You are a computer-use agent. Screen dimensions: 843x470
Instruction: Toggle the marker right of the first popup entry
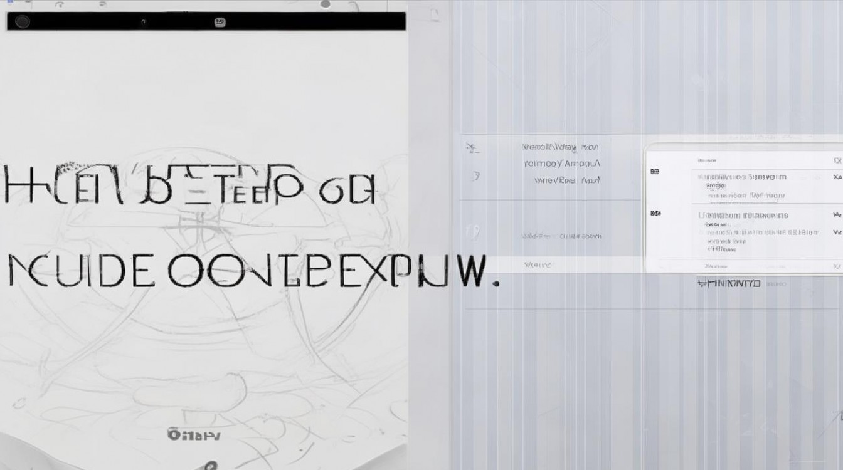(837, 178)
